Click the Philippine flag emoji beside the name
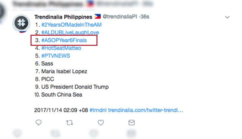The width and height of the screenshot is (242, 139). tap(97, 16)
